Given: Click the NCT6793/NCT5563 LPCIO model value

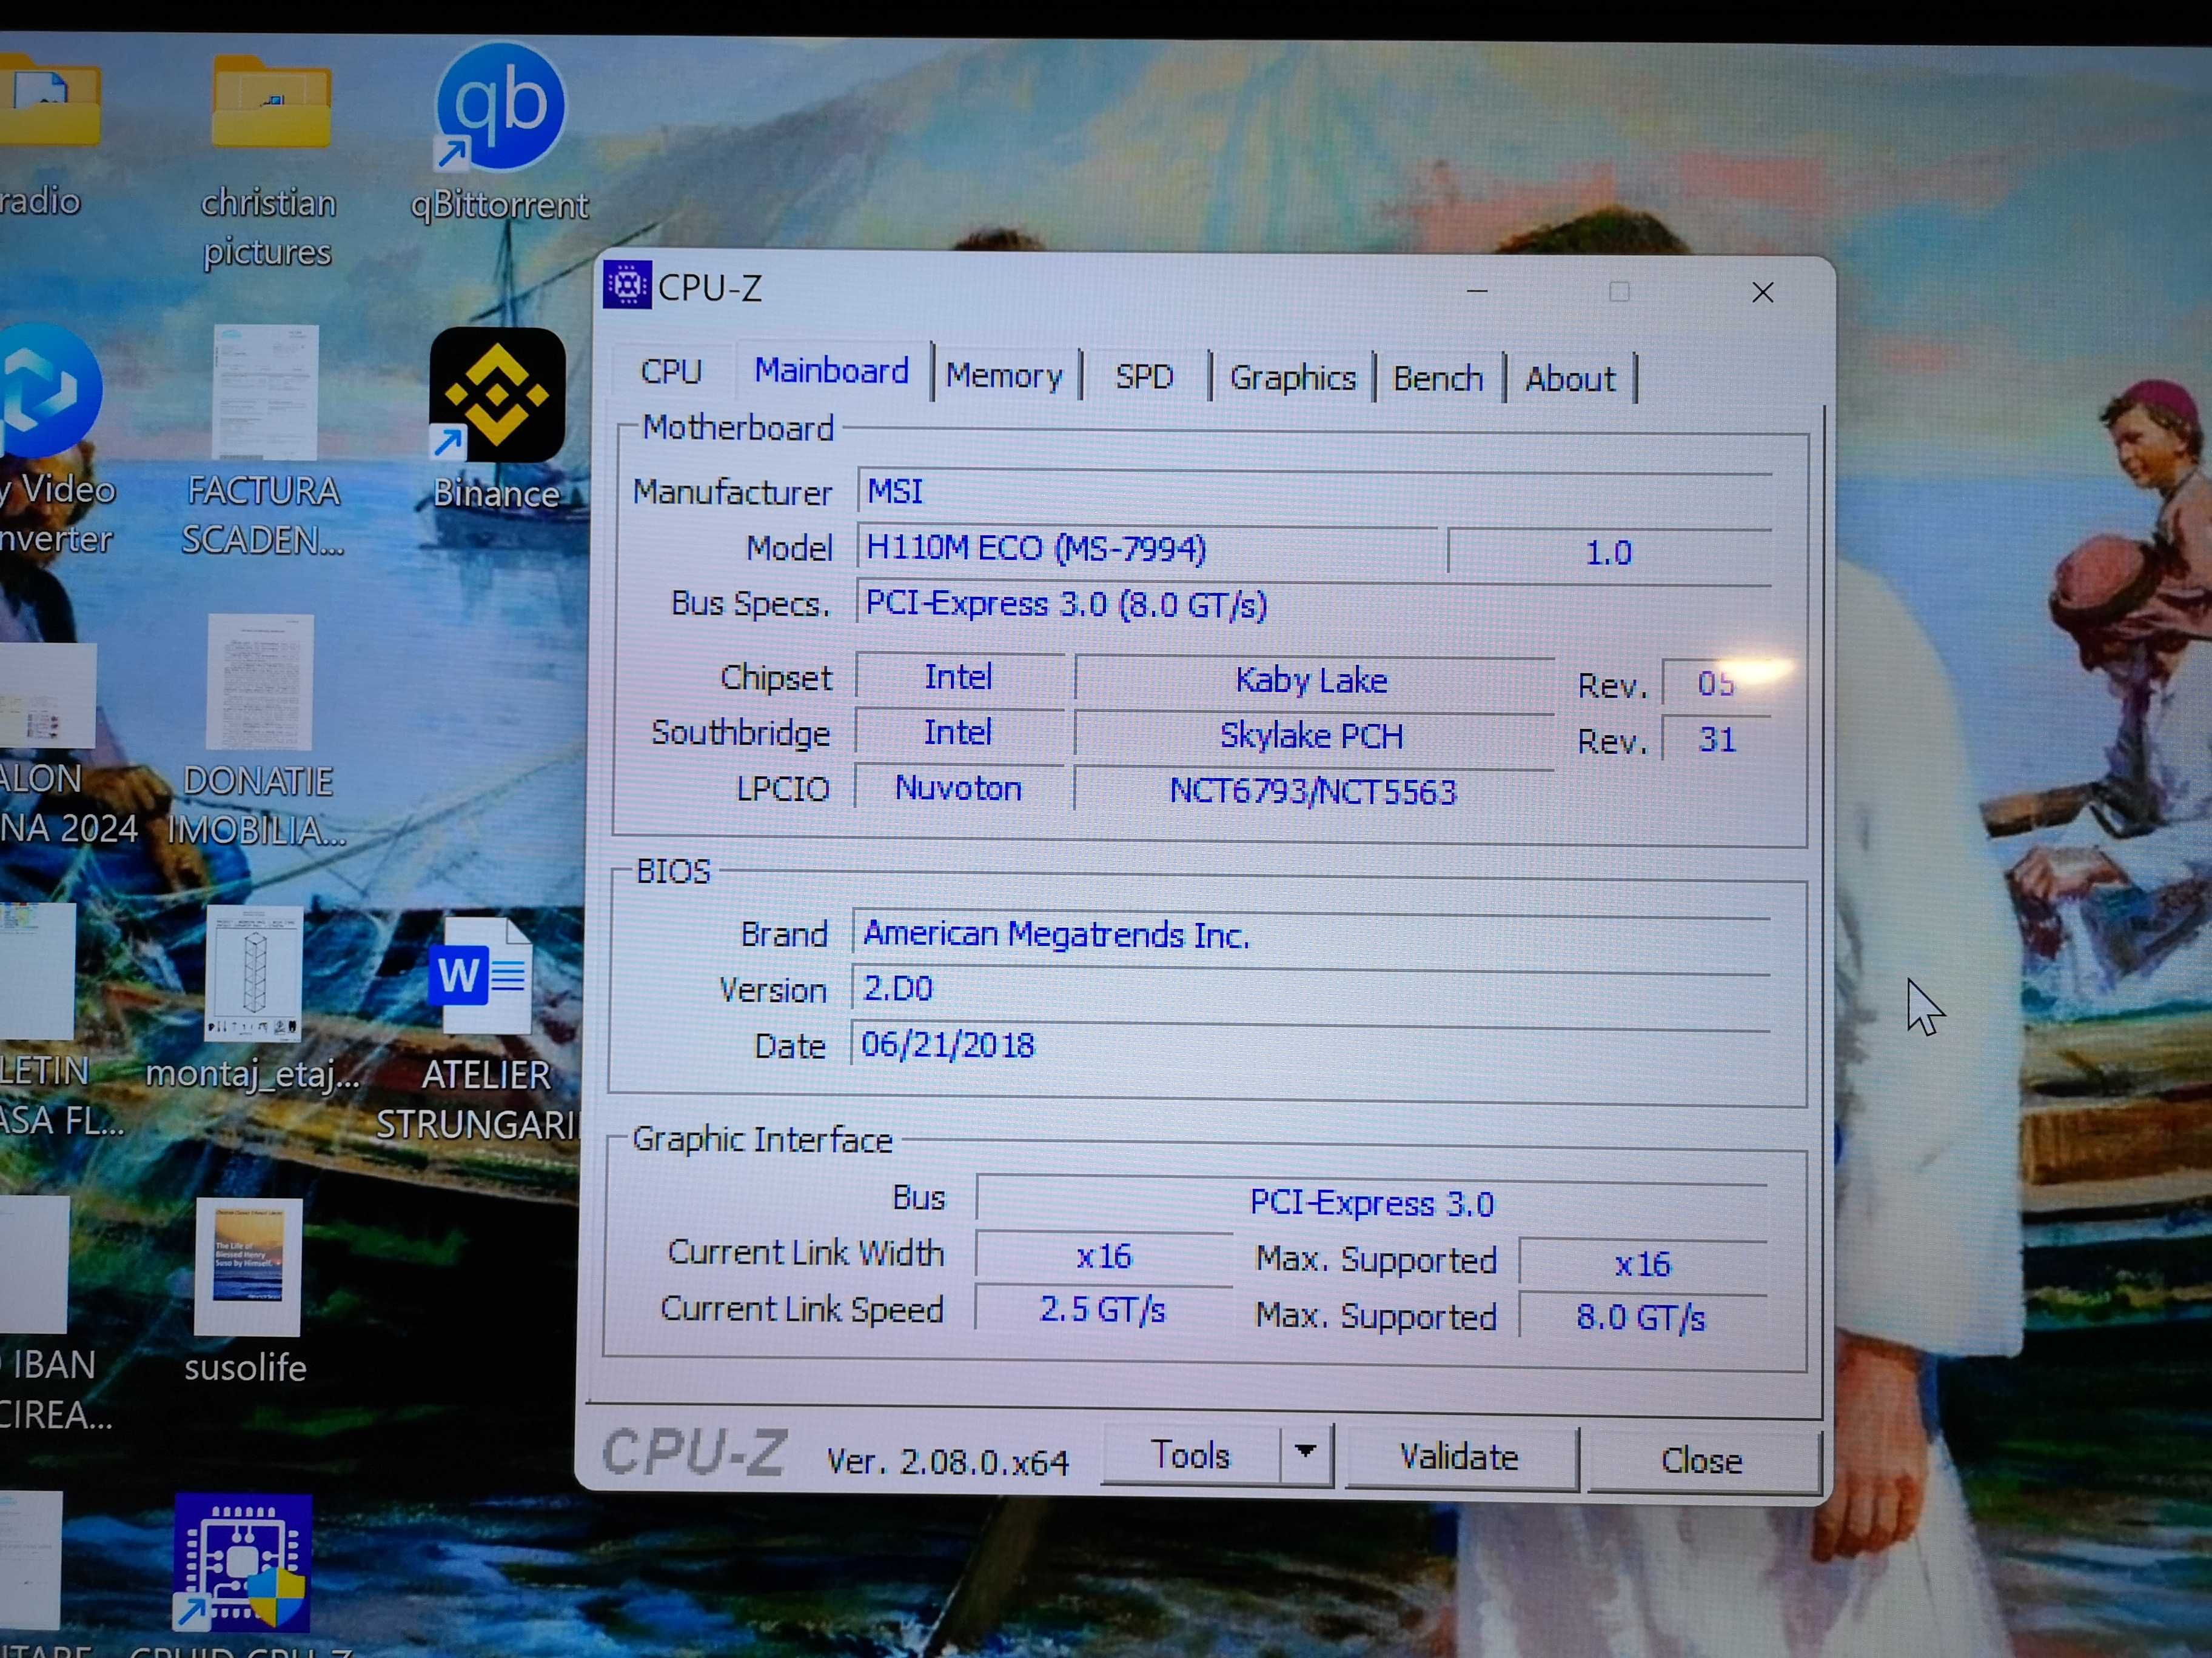Looking at the screenshot, I should pyautogui.click(x=1313, y=791).
